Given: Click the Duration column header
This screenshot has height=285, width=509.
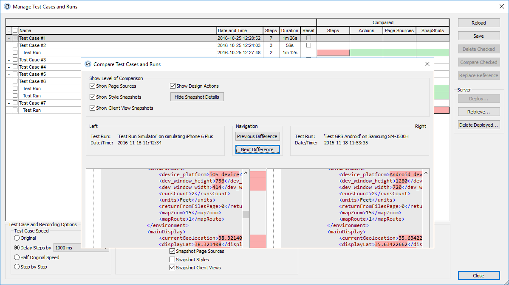Looking at the screenshot, I should click(290, 30).
